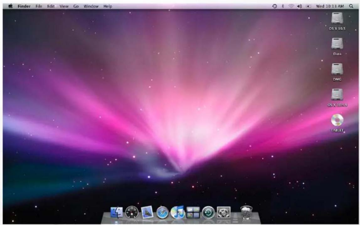Open the File menu
This screenshot has height=225, width=360.
point(39,6)
